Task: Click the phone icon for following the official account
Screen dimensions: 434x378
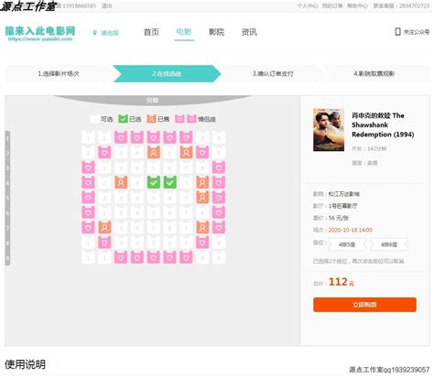Action: click(397, 32)
